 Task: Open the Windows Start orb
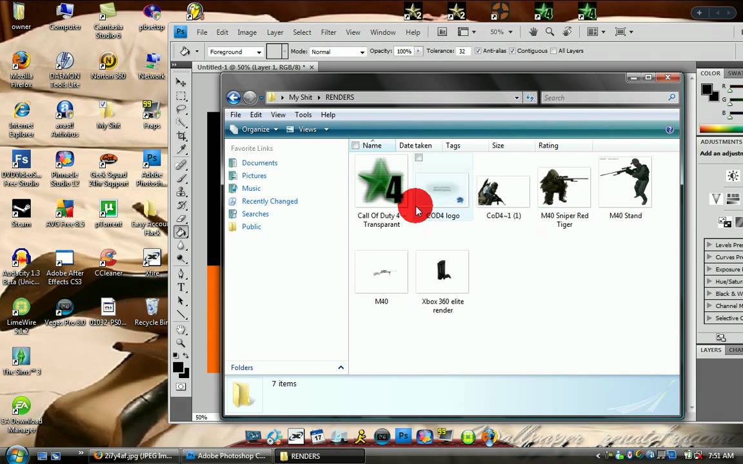pos(17,454)
